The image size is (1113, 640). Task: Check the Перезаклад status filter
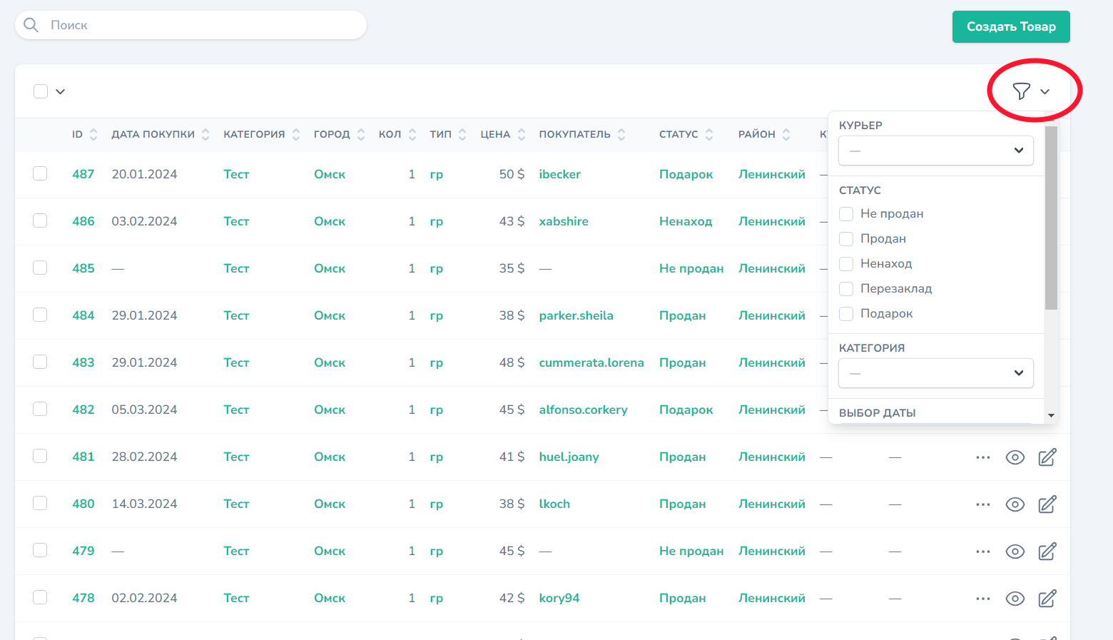point(846,289)
